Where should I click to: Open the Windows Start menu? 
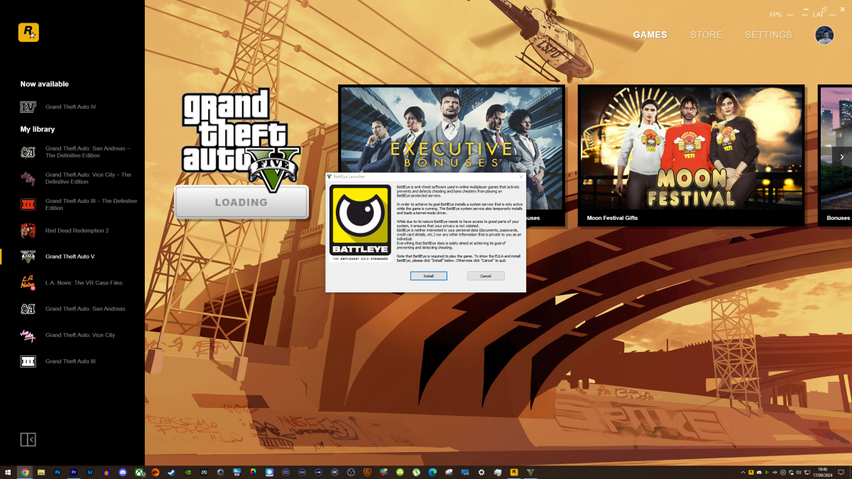click(x=8, y=472)
